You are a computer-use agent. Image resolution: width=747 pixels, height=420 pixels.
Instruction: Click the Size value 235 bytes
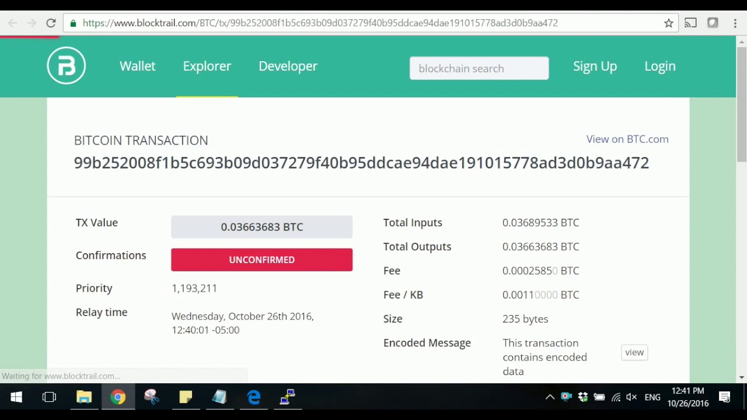pyautogui.click(x=525, y=319)
